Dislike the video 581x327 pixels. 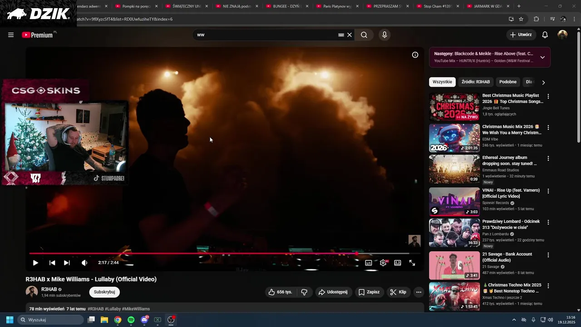(304, 292)
